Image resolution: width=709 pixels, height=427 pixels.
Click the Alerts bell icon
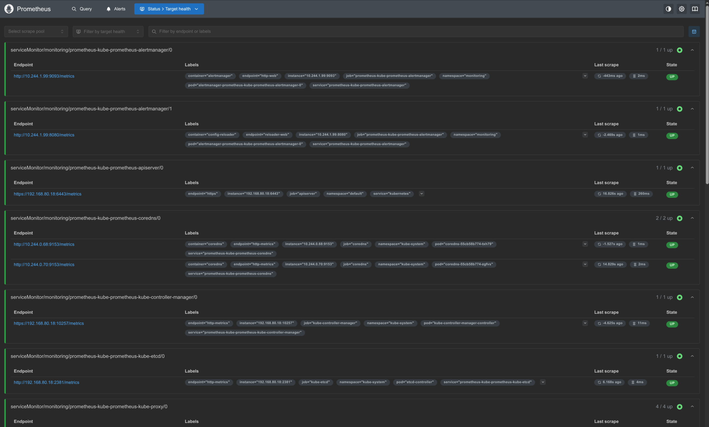tap(109, 9)
